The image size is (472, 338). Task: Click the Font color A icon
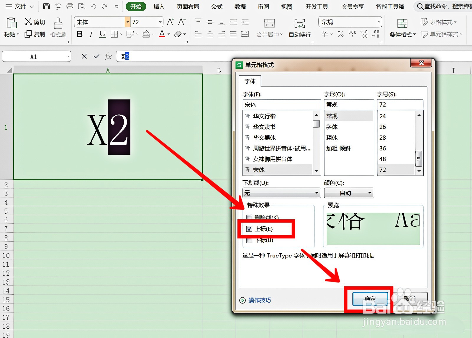tap(162, 34)
